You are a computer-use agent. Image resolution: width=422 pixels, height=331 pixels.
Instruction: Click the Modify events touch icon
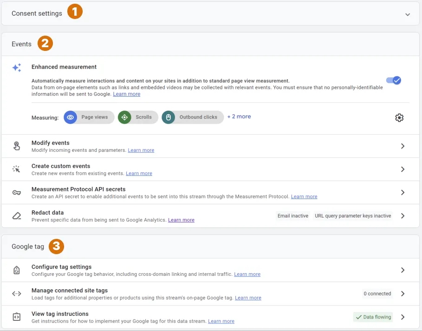[17, 146]
